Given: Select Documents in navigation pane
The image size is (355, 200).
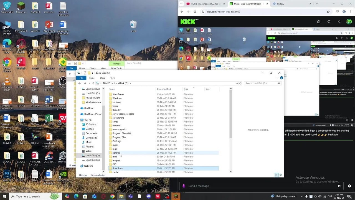Looking at the screenshot, I should coord(91,133).
